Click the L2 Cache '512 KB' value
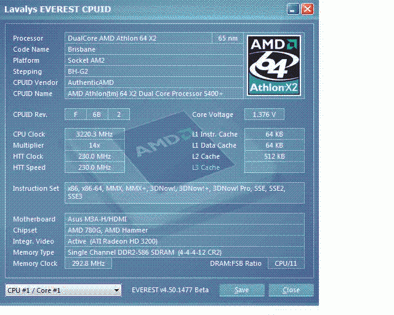 (x=275, y=156)
